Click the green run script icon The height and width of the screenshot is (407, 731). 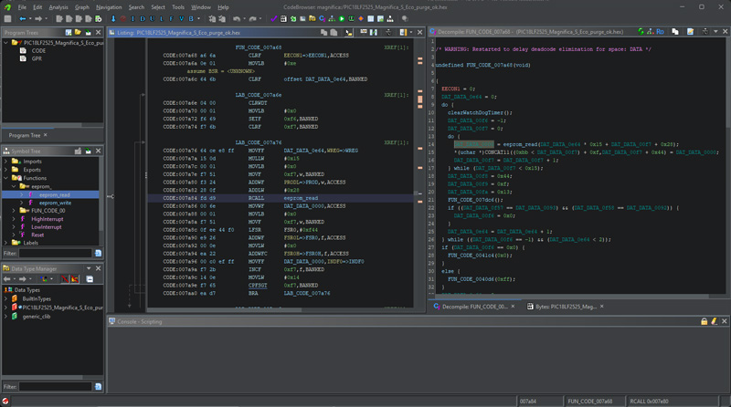point(341,18)
